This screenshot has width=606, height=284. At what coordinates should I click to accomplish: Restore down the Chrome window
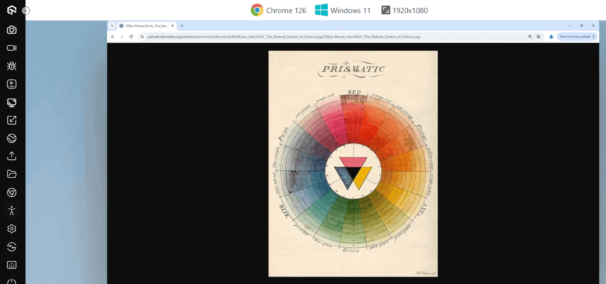click(x=581, y=26)
